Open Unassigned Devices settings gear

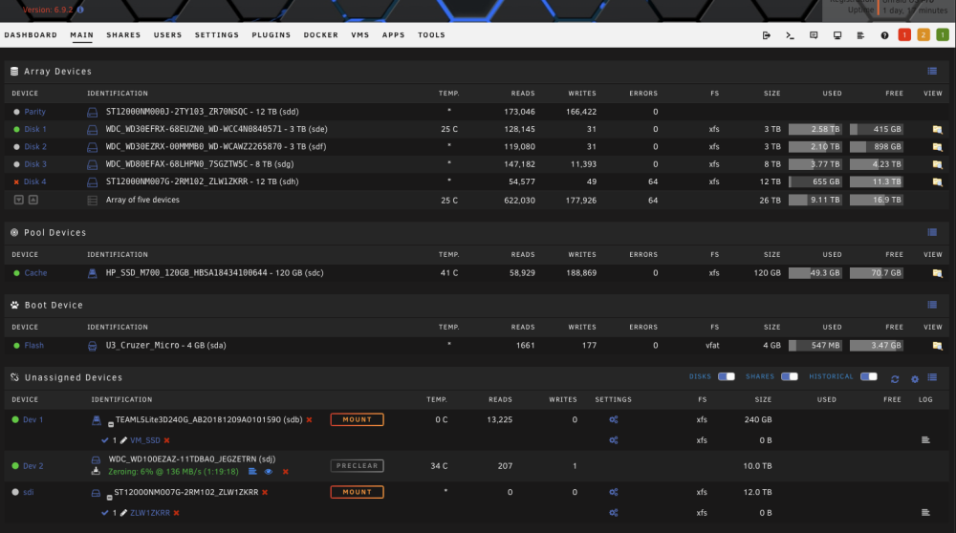(915, 379)
